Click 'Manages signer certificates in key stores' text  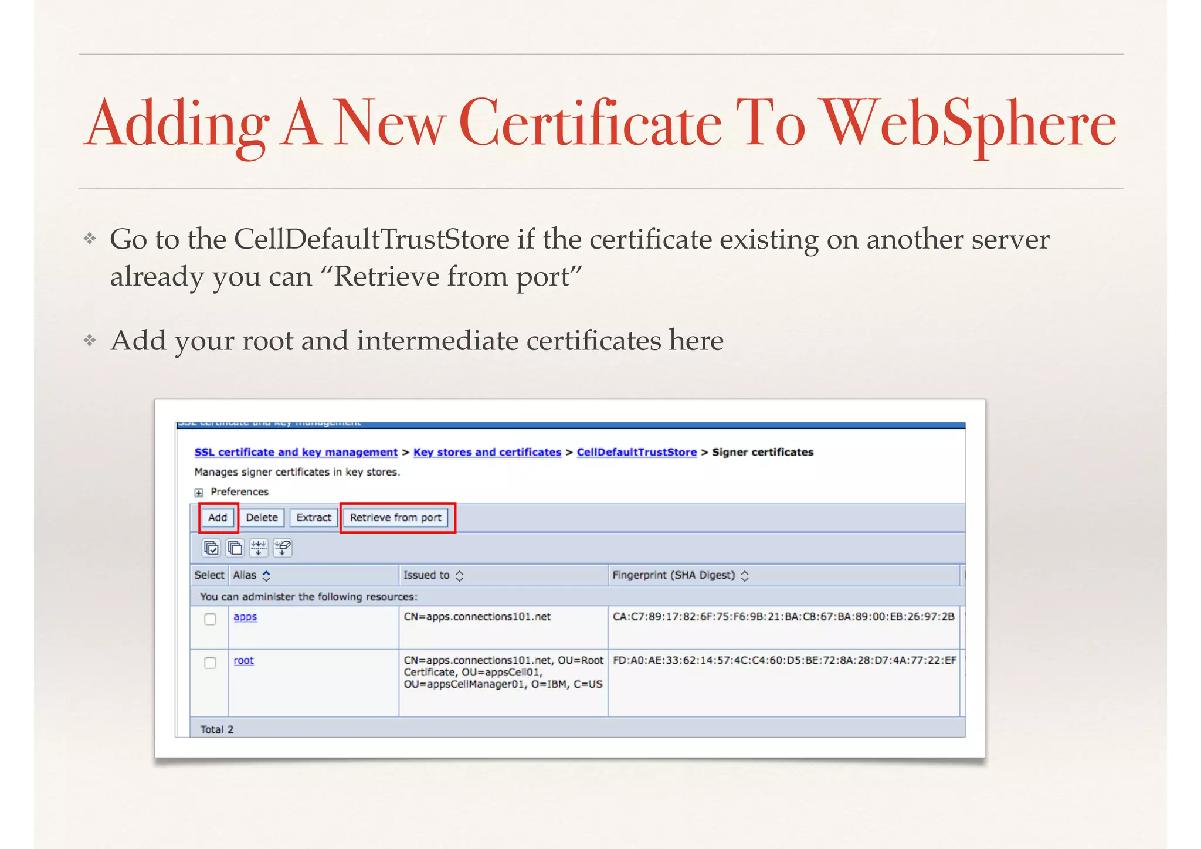coord(297,472)
